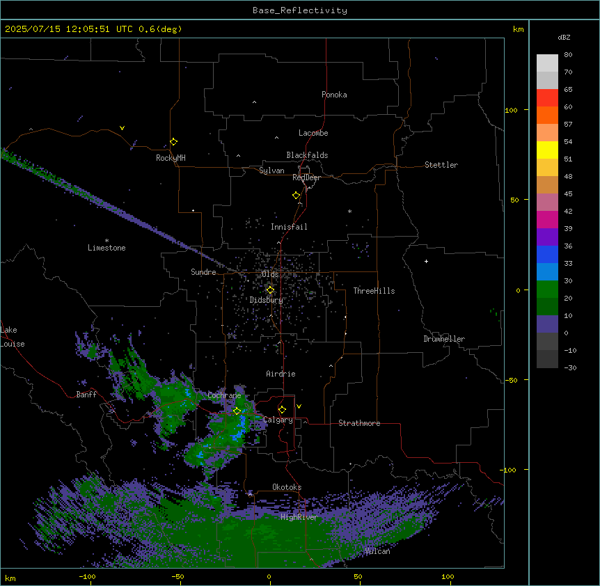Pick the red 60-65 dBZ legend swatch

[547, 98]
